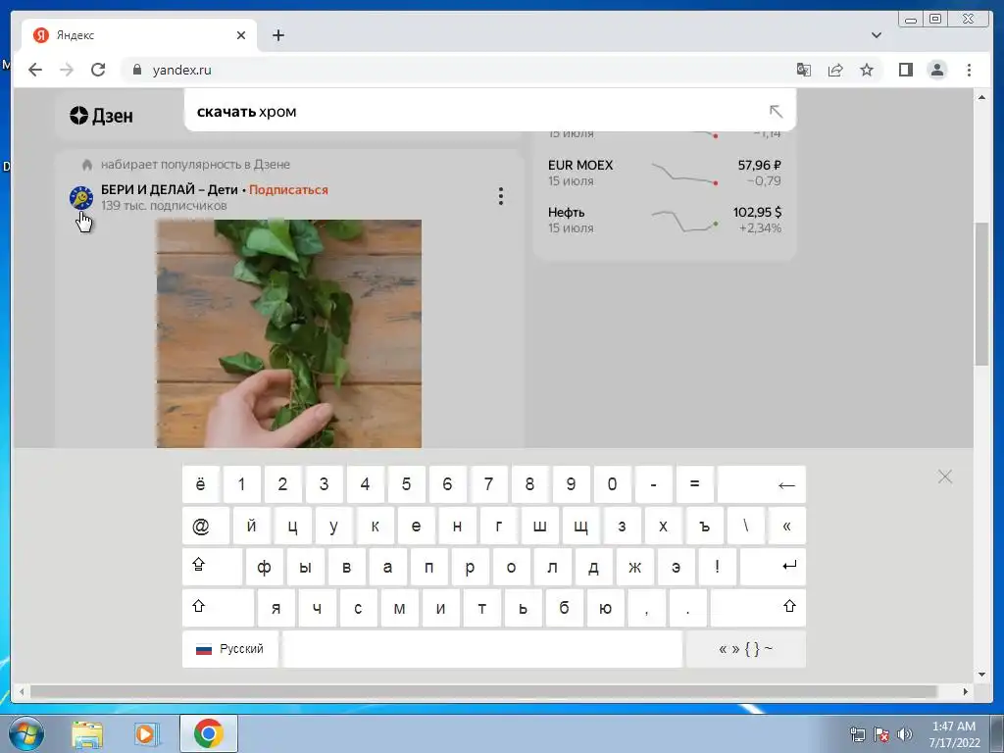Reload the yandex.ru page

point(98,70)
